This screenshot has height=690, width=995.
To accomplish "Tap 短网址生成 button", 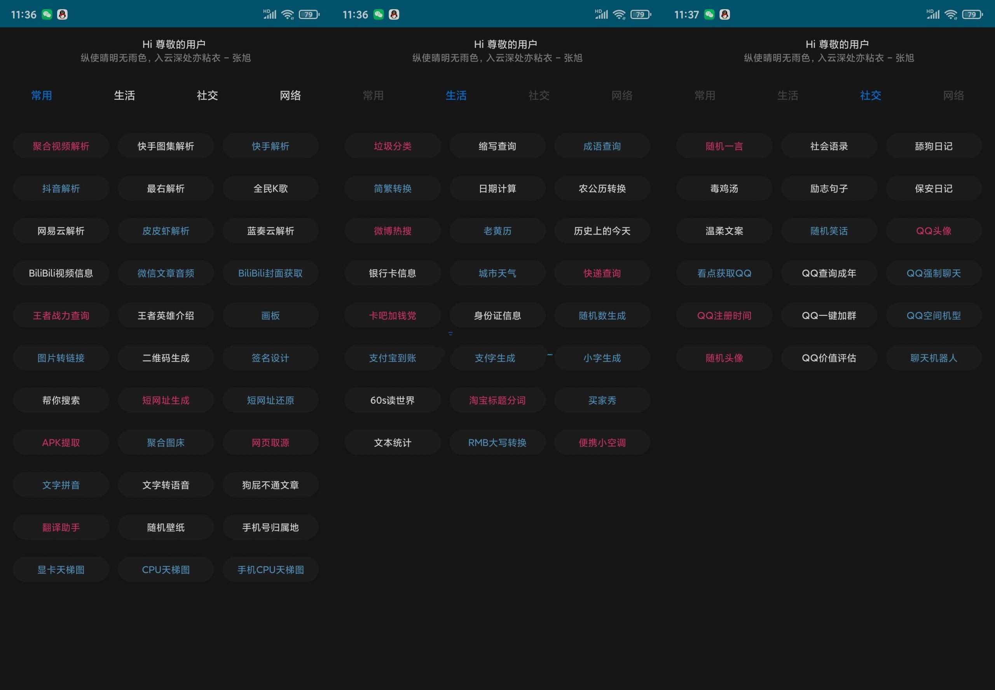I will pyautogui.click(x=166, y=400).
